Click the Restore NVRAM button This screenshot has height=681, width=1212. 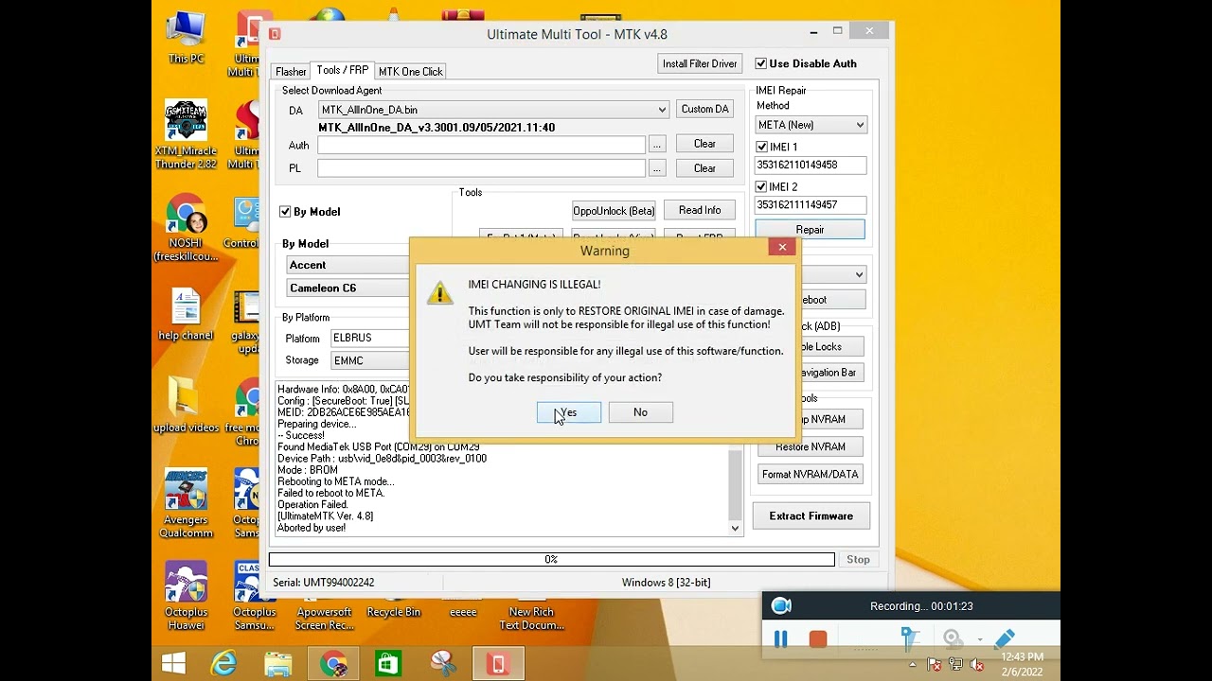coord(811,446)
